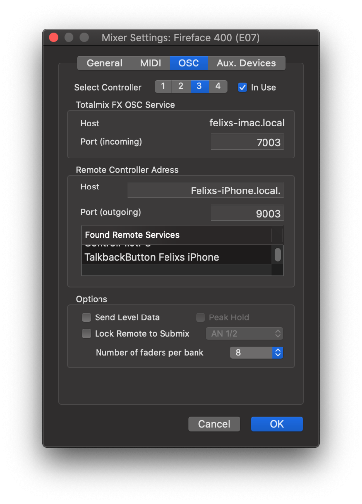Image resolution: width=362 pixels, height=504 pixels.
Task: Enable Lock Remote to Submix
Action: point(86,333)
